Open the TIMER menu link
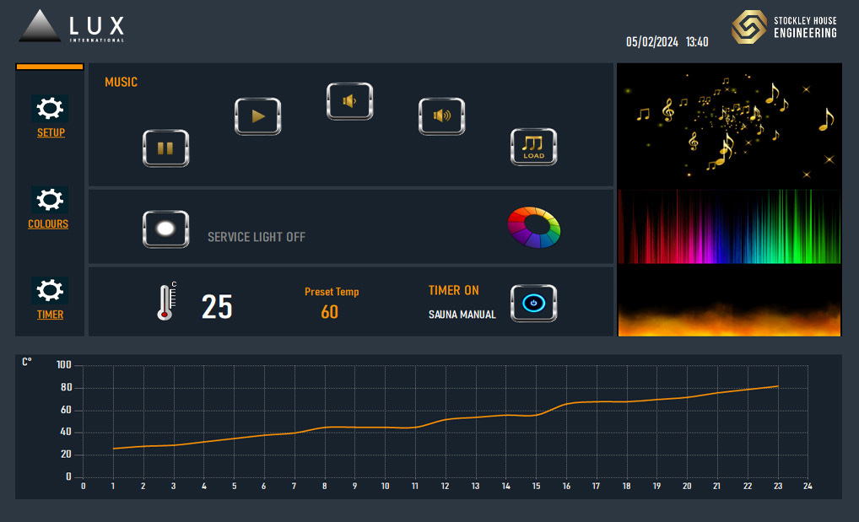 (50, 315)
